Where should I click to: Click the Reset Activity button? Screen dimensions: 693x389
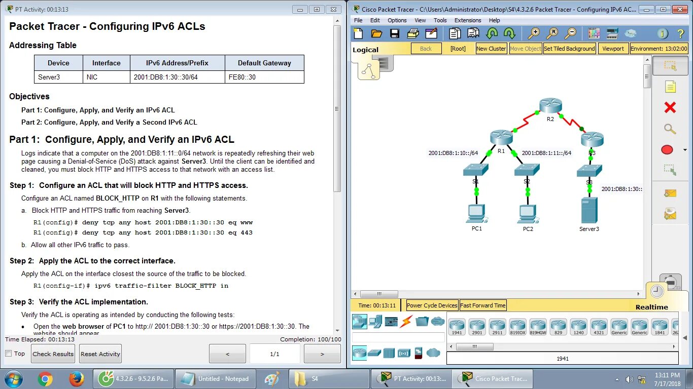click(x=100, y=354)
